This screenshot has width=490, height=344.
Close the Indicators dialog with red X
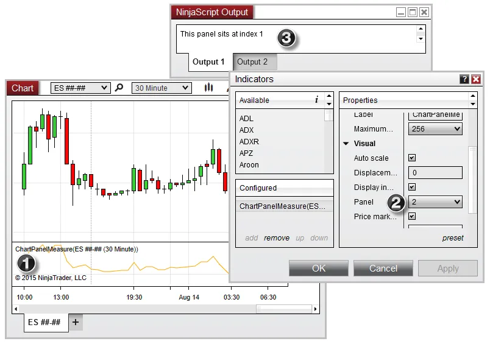[476, 79]
